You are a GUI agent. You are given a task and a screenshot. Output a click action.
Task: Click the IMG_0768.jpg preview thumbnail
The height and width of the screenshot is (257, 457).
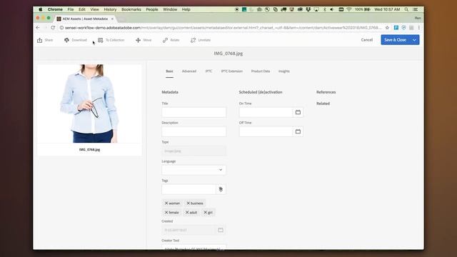[90, 104]
